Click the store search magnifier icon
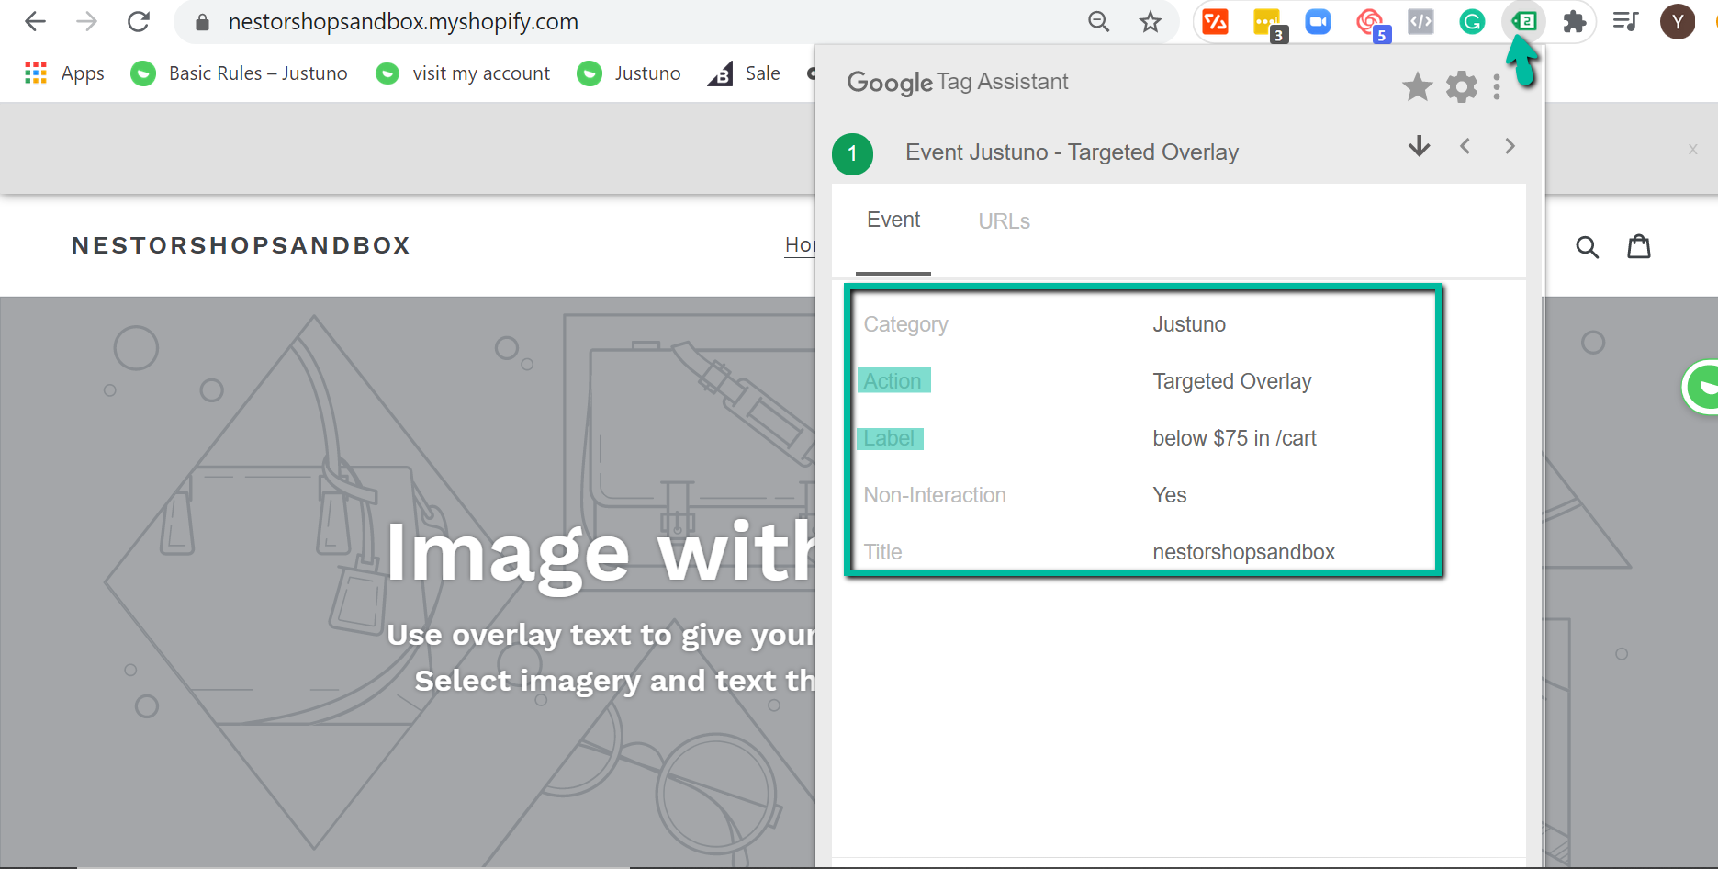The width and height of the screenshot is (1718, 869). 1587,246
